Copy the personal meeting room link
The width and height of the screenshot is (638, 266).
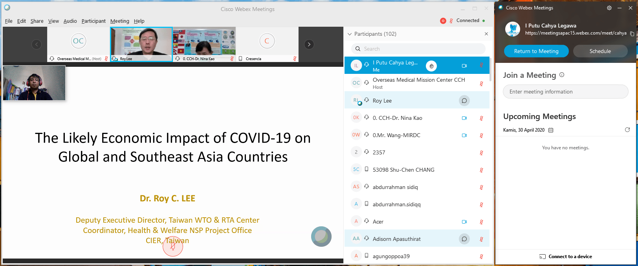632,34
